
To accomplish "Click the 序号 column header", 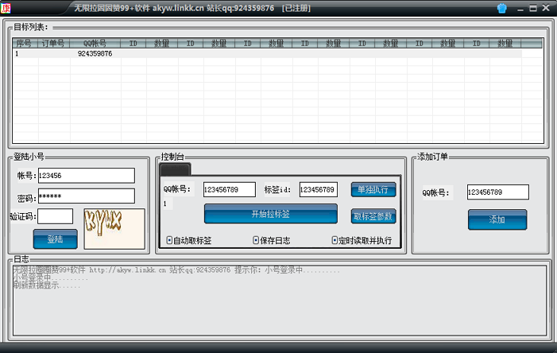I will pyautogui.click(x=25, y=44).
